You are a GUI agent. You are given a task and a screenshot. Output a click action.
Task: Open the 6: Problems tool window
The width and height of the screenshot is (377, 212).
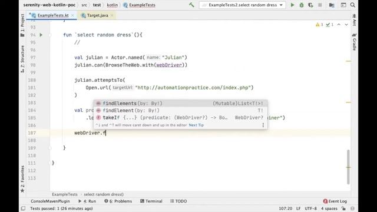coord(118,201)
